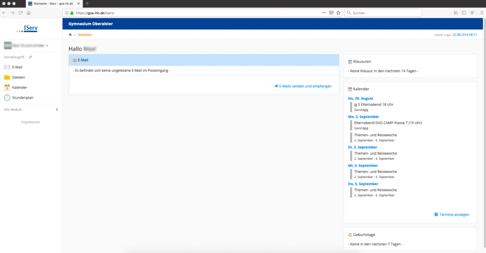Screen dimensions: 486x253
Task: Open the browser home page icon
Action: point(29,13)
